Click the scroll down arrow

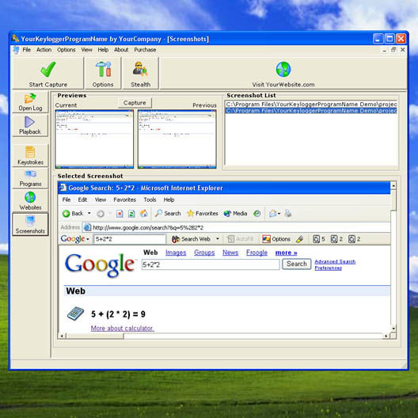(x=393, y=329)
